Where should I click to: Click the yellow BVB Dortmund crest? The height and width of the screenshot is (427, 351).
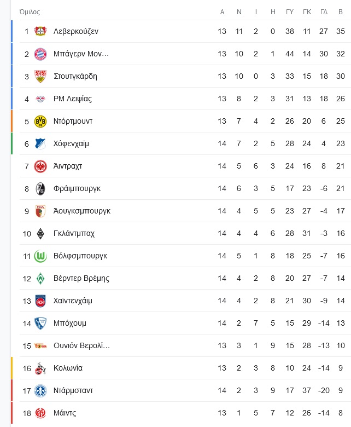pos(40,121)
